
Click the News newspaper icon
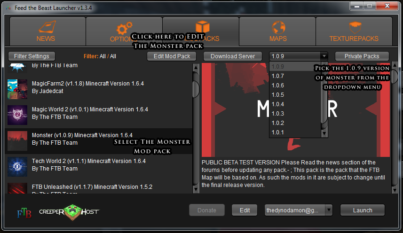47,27
